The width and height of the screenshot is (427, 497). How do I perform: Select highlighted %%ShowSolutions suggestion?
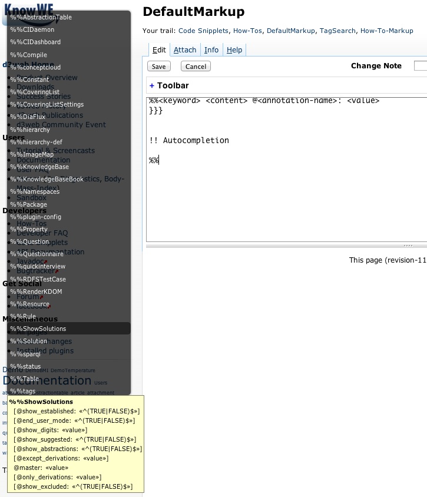coord(69,329)
